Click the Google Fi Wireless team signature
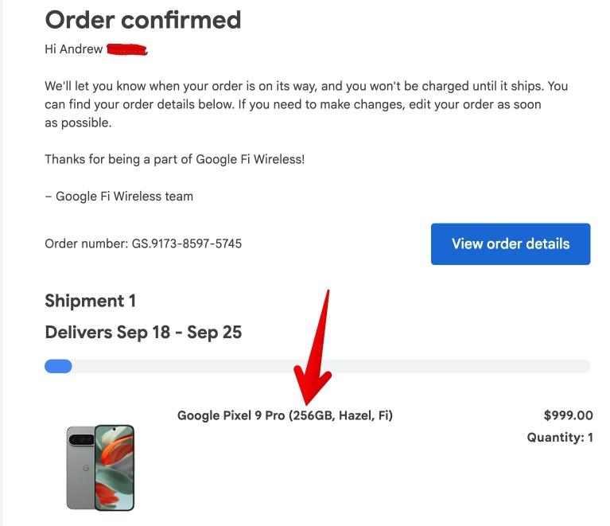 click(x=119, y=197)
